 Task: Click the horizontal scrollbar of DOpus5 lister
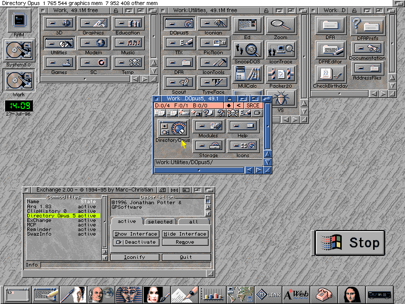click(x=199, y=170)
